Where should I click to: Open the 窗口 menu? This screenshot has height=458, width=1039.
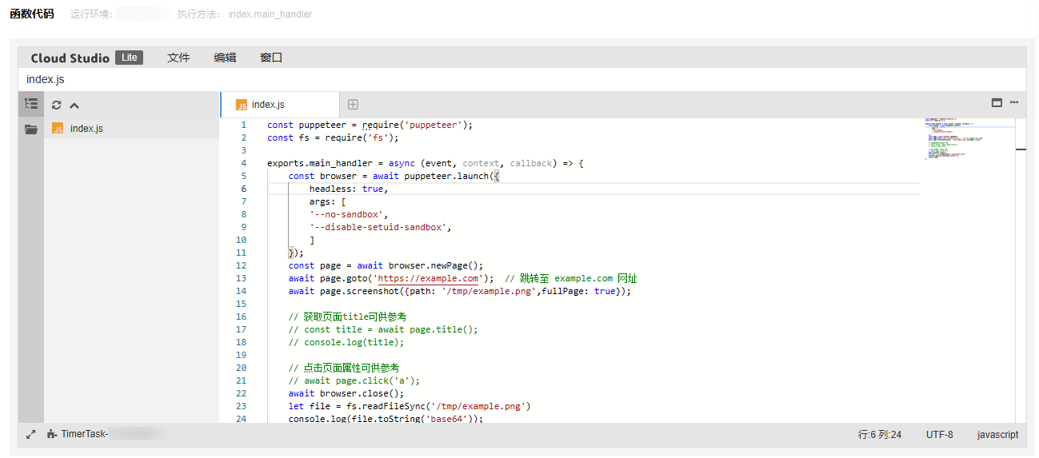pos(271,58)
